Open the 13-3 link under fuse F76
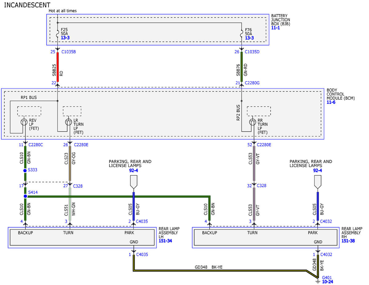 tap(249, 38)
